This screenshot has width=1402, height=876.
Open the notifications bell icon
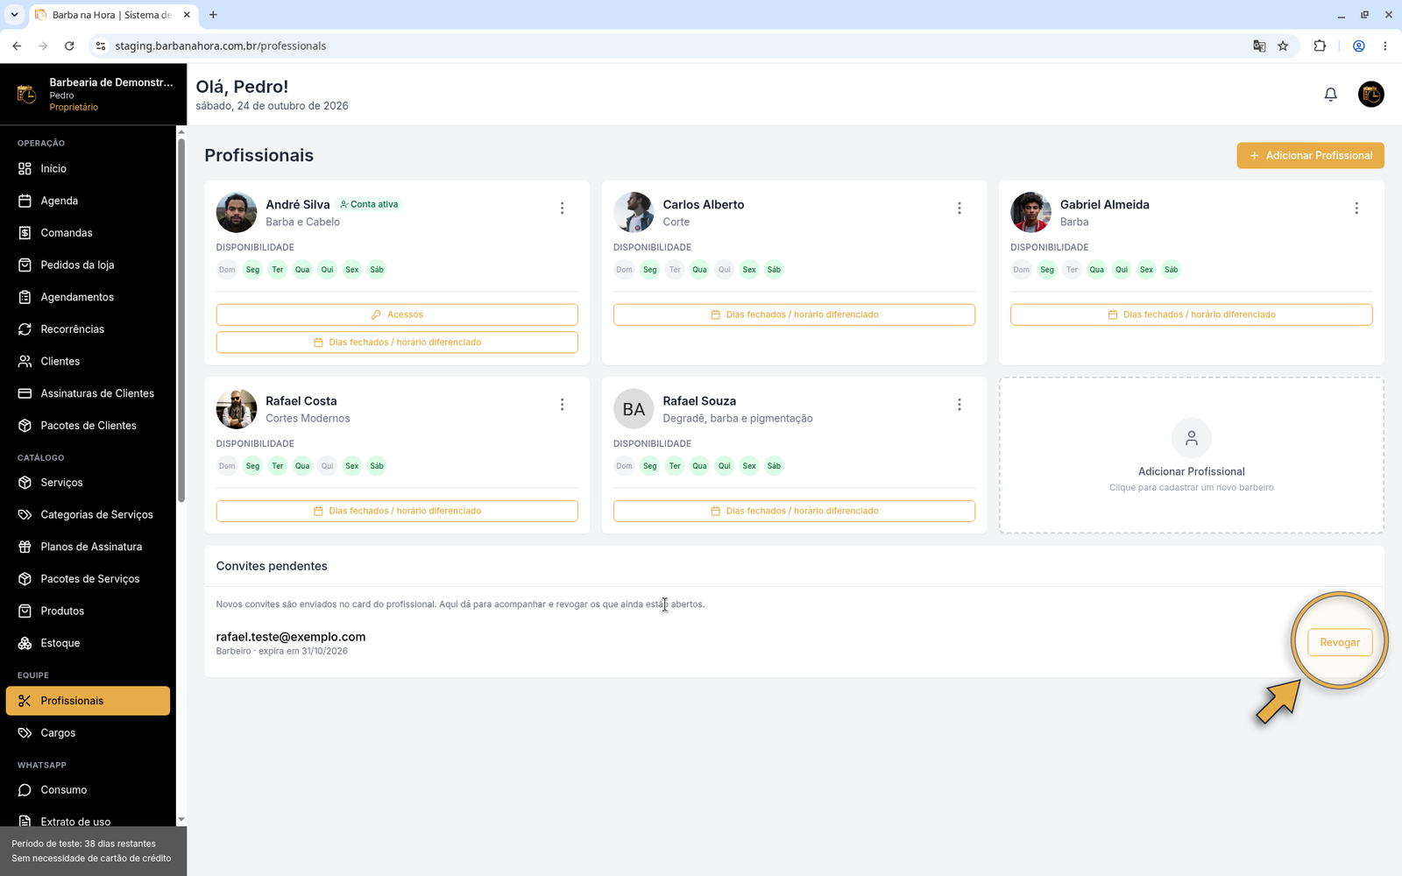coord(1330,95)
